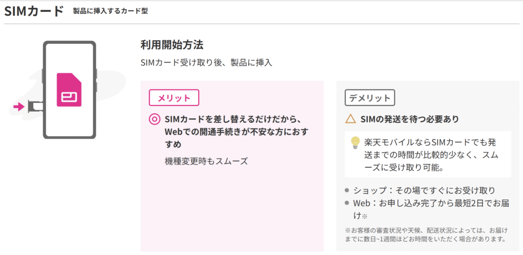523x255 pixels.
Task: Click the SIMカード heading
Action: tap(34, 11)
